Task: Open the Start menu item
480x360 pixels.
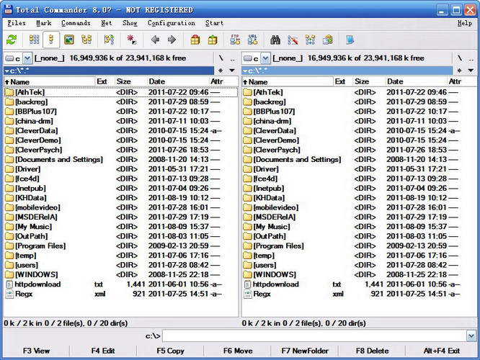Action: (x=214, y=23)
